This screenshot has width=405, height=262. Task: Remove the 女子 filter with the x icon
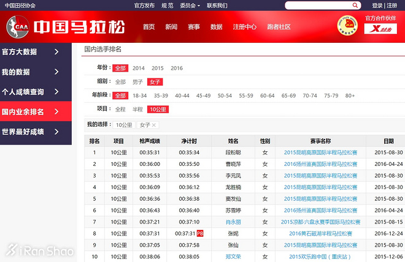(x=153, y=125)
